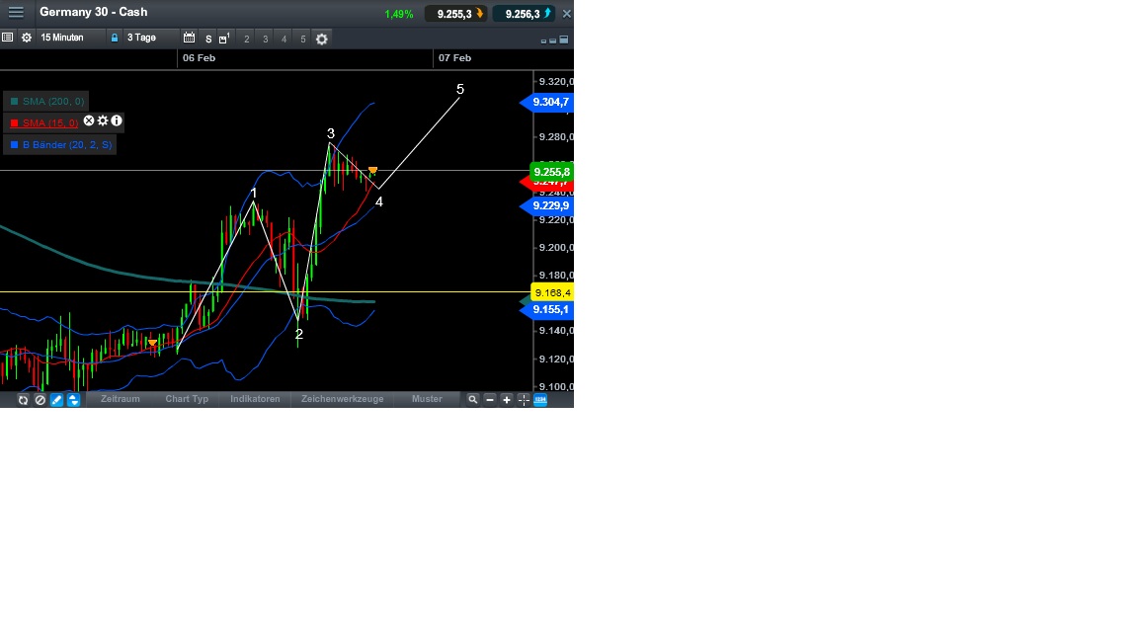Screen dimensions: 1138x640
Task: Click the yellow 9.168,4 price level label
Action: pos(551,292)
